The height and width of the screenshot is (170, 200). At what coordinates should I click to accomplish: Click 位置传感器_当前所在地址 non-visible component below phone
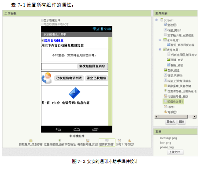[x=60, y=142]
